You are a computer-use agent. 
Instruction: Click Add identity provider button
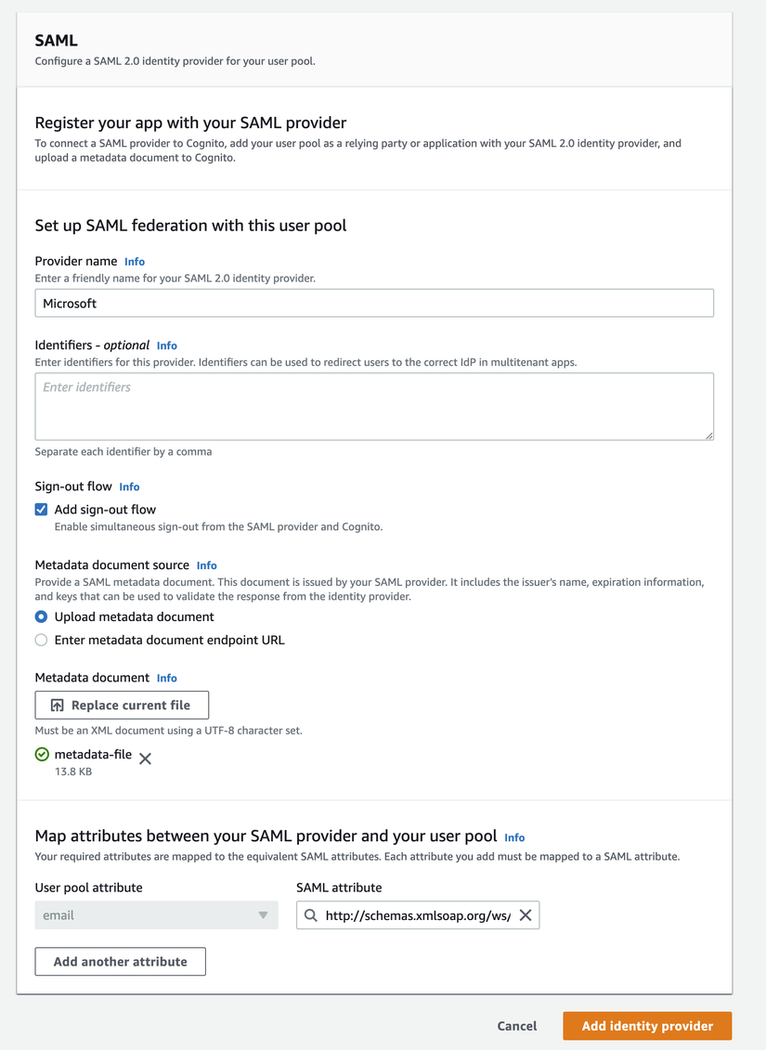pyautogui.click(x=647, y=1026)
